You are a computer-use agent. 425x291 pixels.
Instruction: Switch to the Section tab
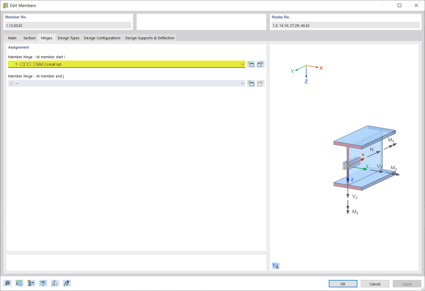29,38
